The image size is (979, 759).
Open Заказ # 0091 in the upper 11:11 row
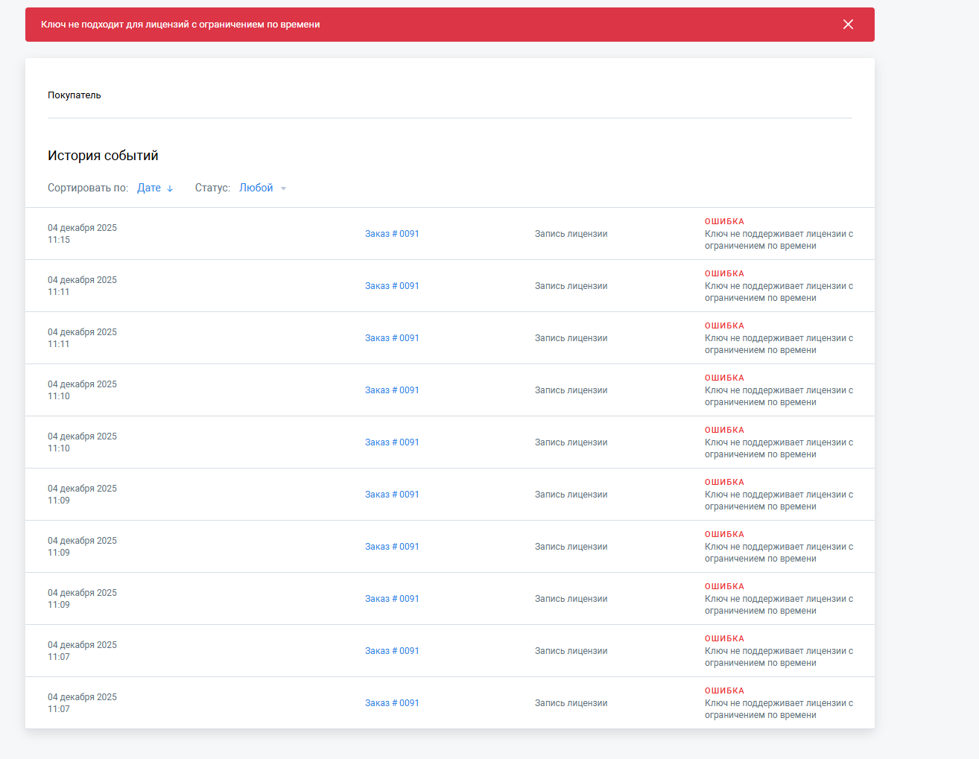coord(392,286)
